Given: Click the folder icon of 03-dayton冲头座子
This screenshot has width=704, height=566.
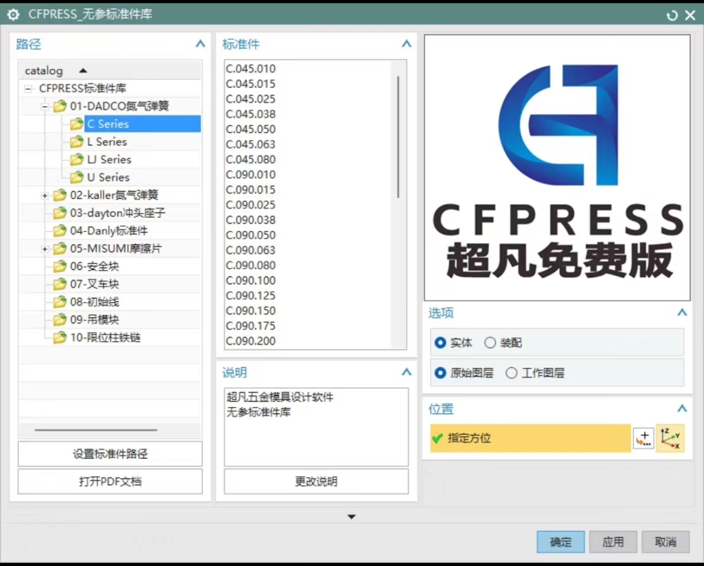Looking at the screenshot, I should [x=60, y=213].
